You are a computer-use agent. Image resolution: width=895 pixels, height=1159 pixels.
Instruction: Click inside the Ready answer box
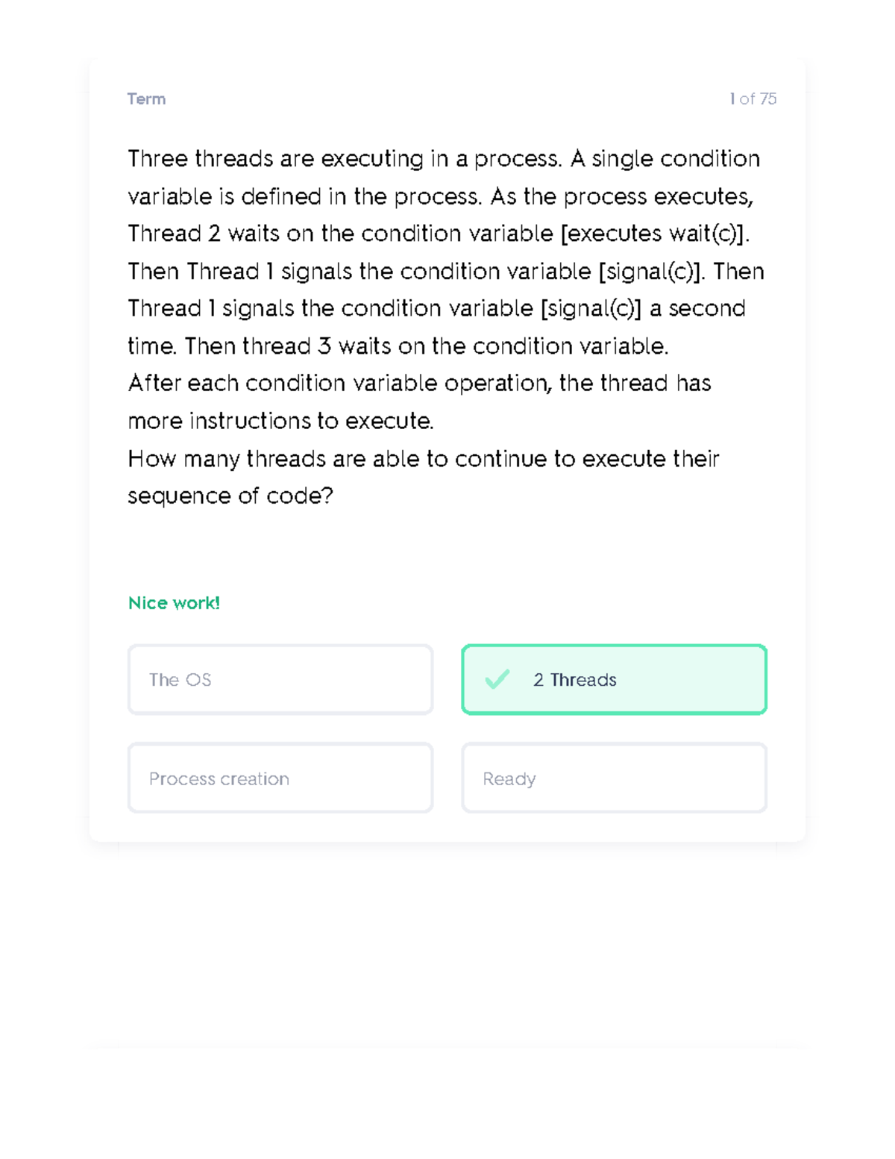(x=613, y=778)
